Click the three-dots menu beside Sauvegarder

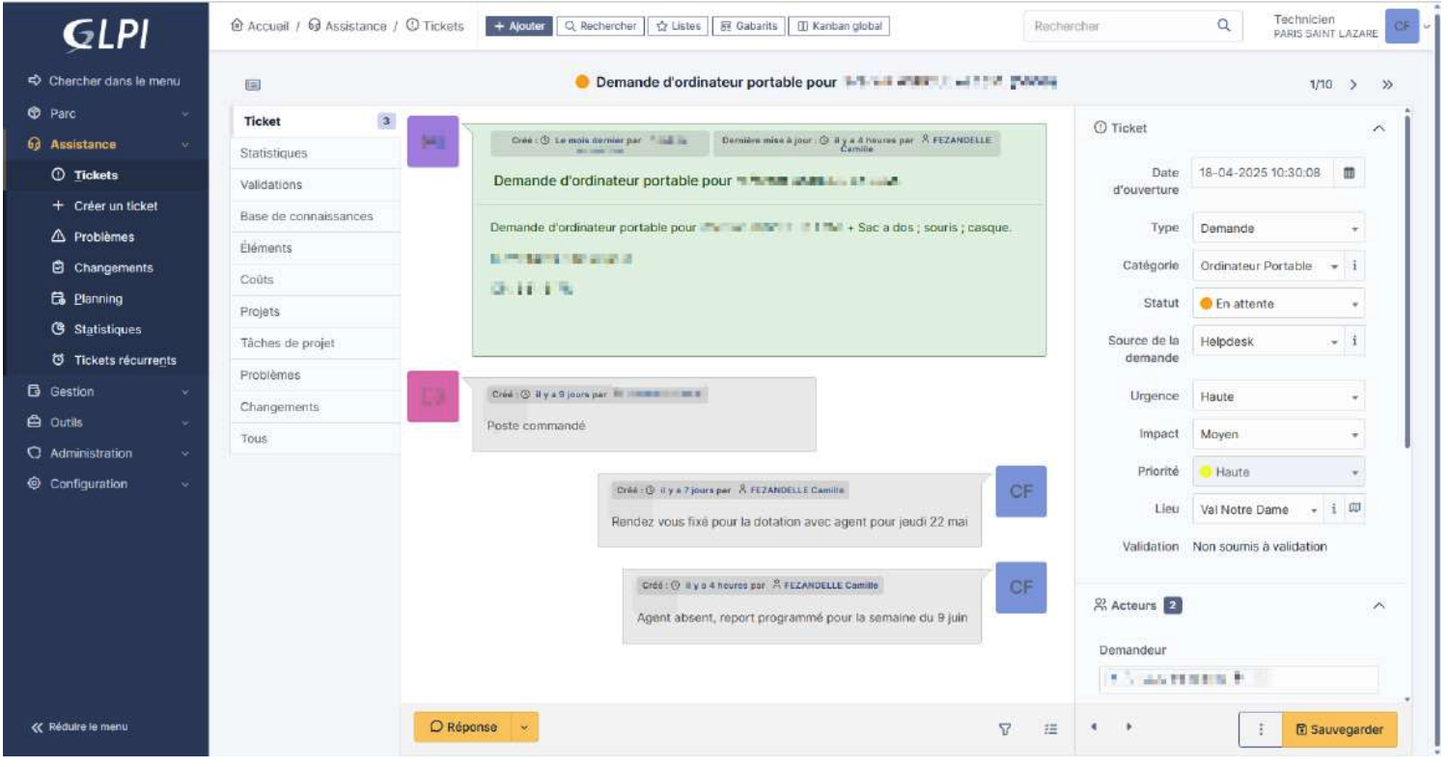coord(1261,730)
